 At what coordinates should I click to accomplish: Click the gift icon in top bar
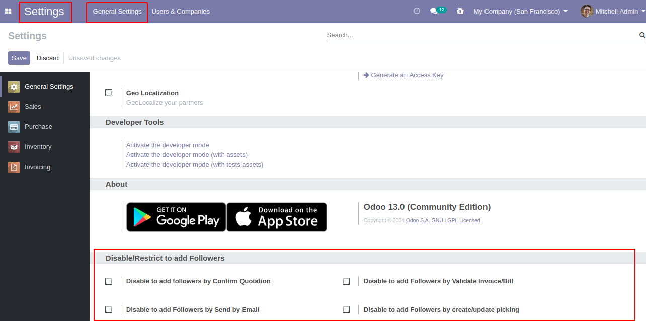pos(460,11)
